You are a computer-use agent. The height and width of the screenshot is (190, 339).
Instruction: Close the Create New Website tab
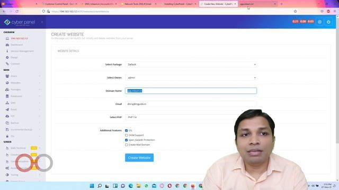(x=235, y=4)
